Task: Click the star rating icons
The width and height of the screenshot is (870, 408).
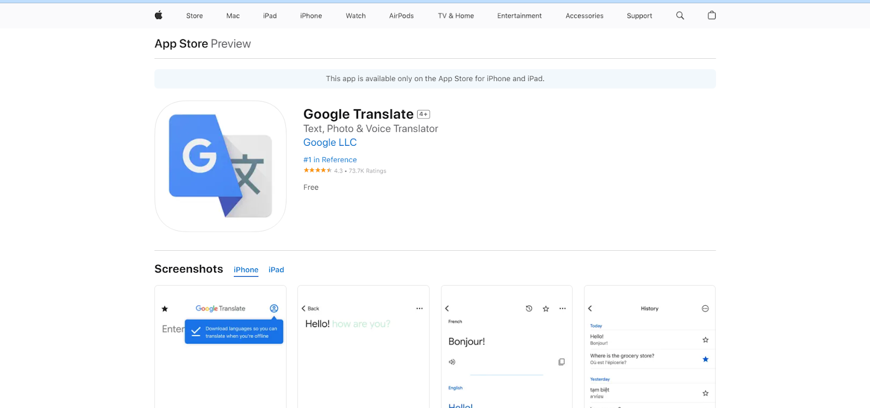Action: pos(318,170)
